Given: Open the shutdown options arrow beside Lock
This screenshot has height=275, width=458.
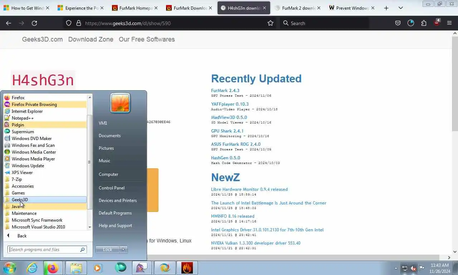Looking at the screenshot, I should [123, 250].
